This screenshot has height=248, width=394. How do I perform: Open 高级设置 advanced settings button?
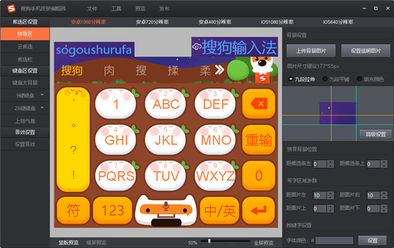(376, 134)
